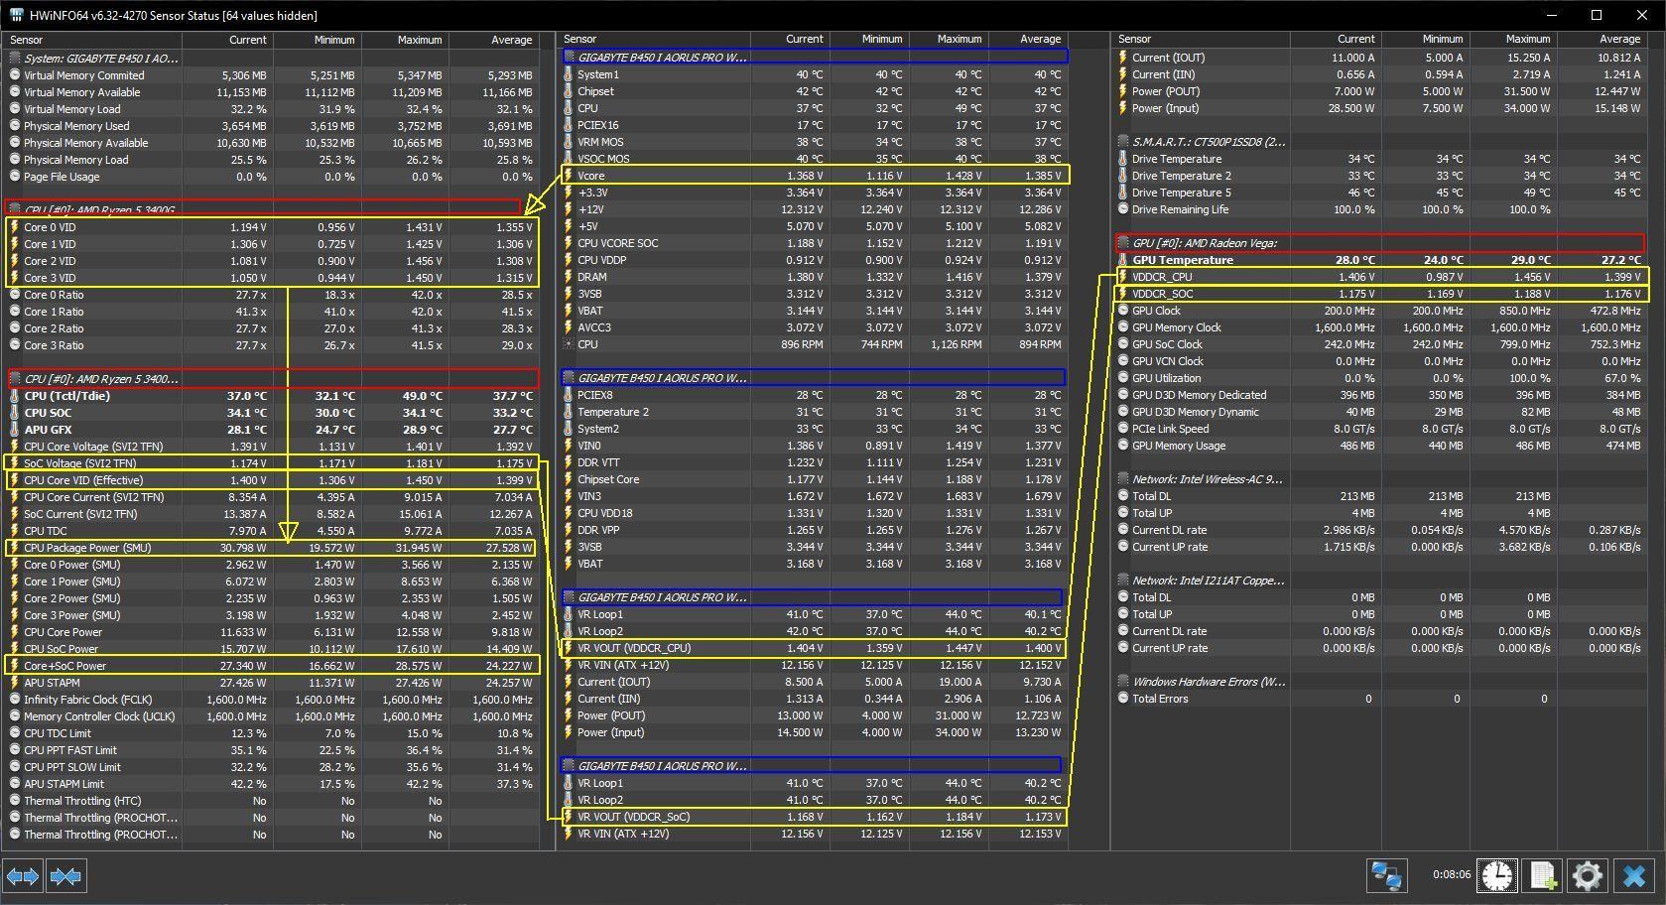Screen dimensions: 1666x905
Task: Click thermometer icon beside VR Loop1 41.0 °C
Action: pos(569,614)
